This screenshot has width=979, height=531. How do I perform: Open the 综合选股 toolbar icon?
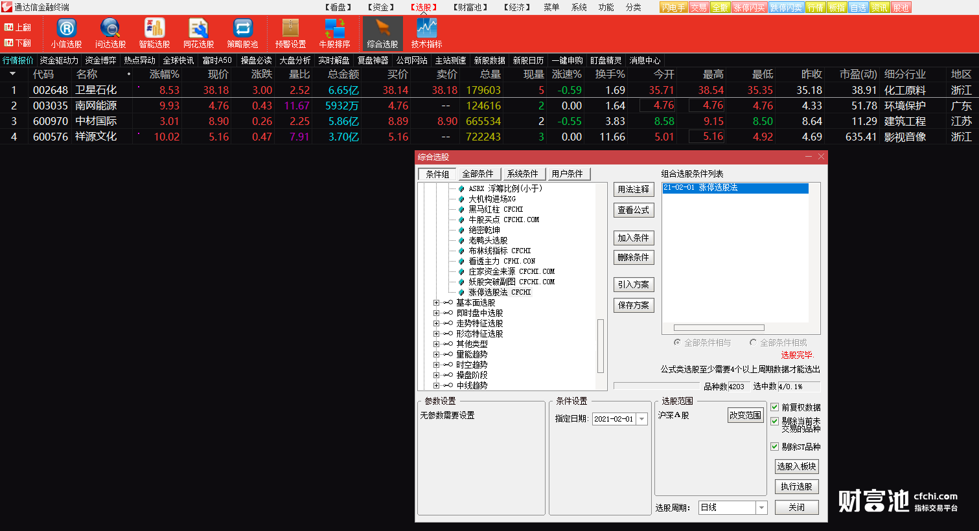382,33
